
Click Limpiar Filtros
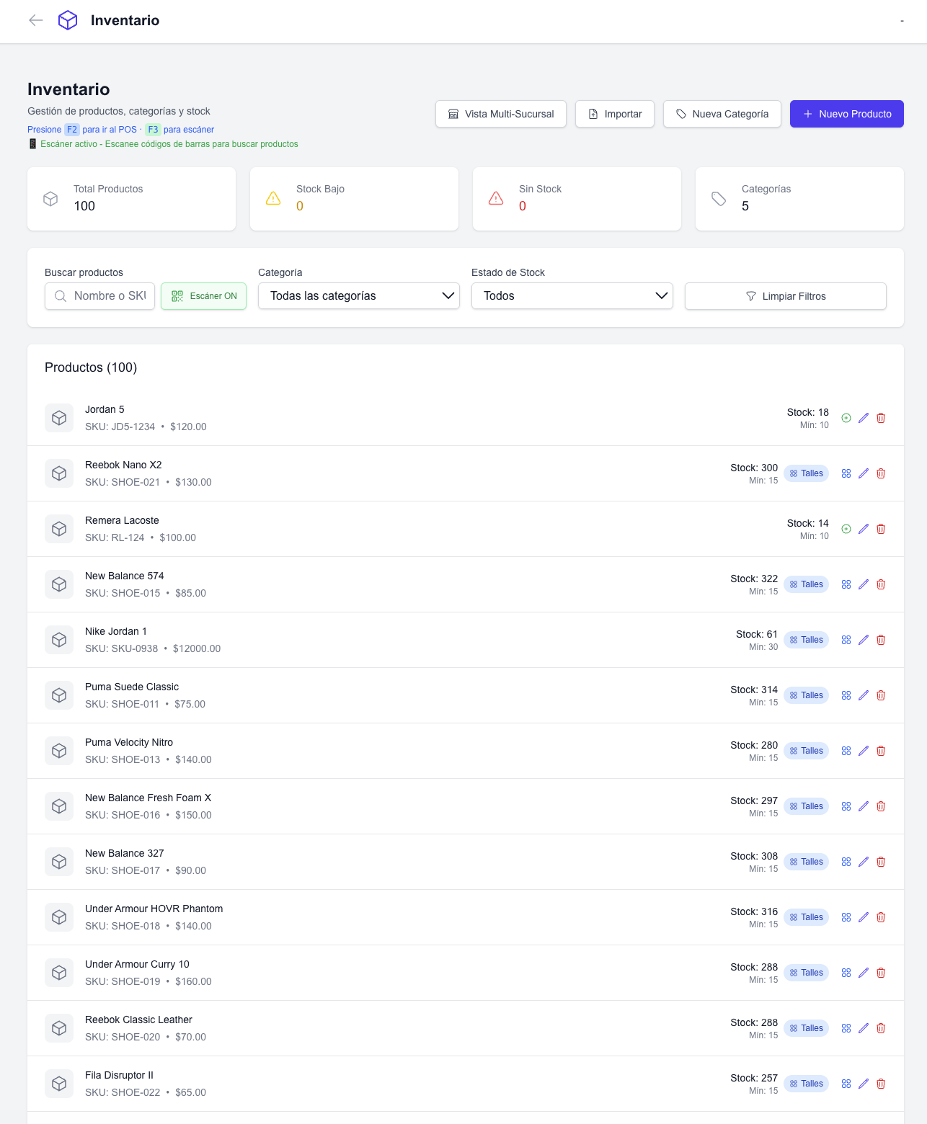click(785, 296)
